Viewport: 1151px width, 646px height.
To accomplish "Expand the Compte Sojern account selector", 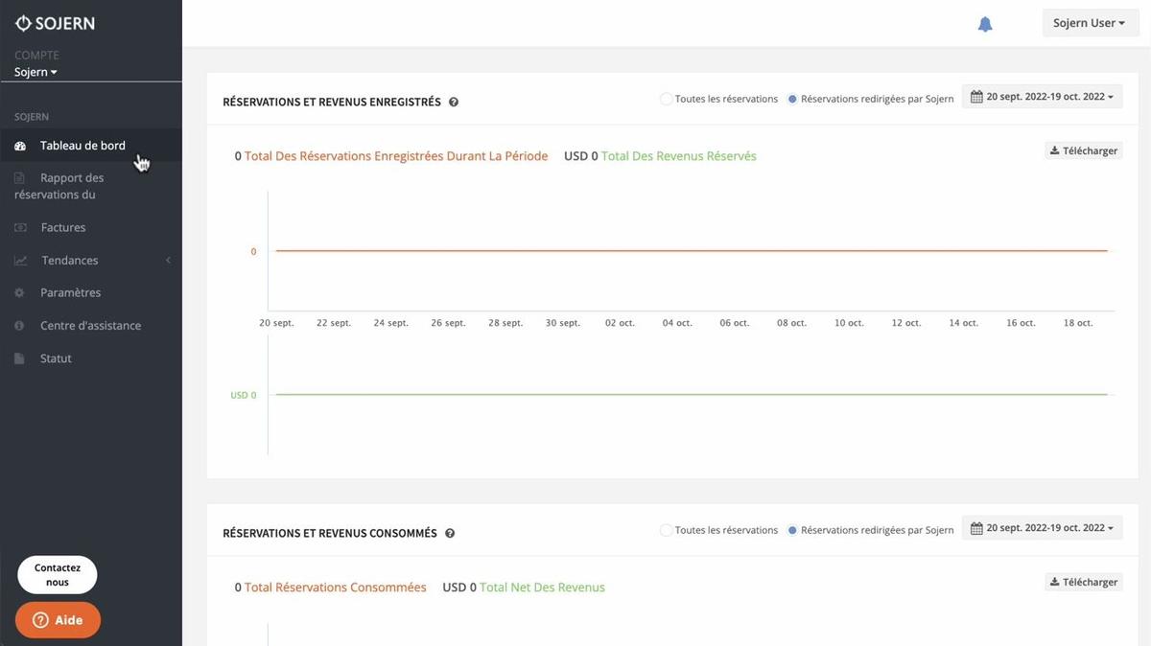I will (x=35, y=72).
